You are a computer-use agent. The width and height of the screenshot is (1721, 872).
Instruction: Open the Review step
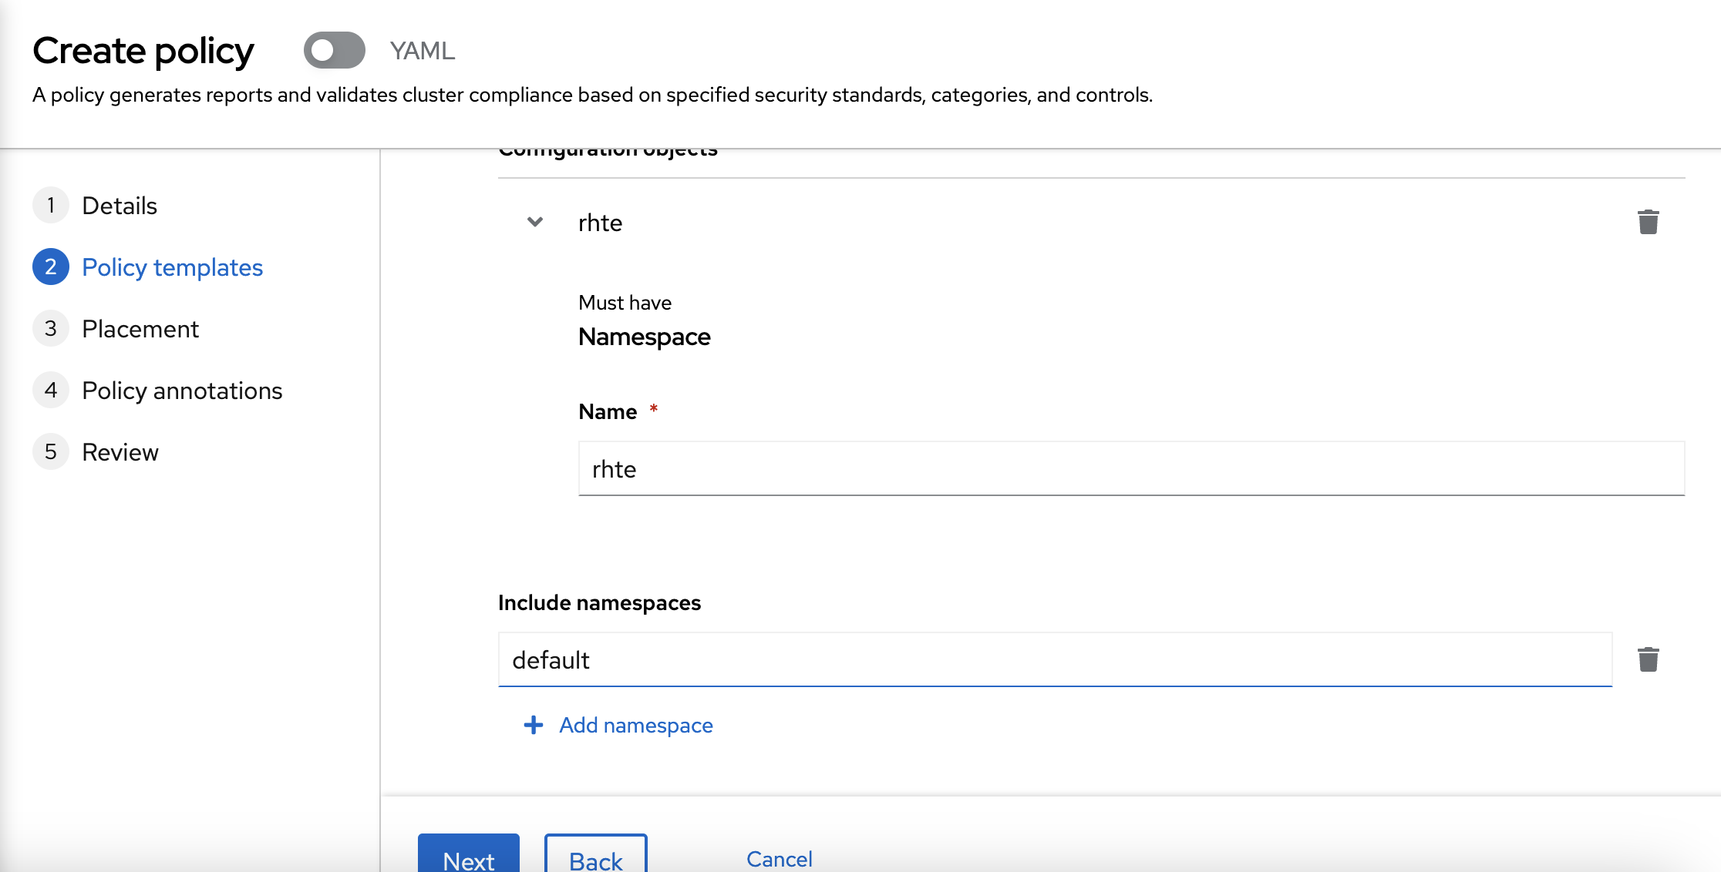120,452
